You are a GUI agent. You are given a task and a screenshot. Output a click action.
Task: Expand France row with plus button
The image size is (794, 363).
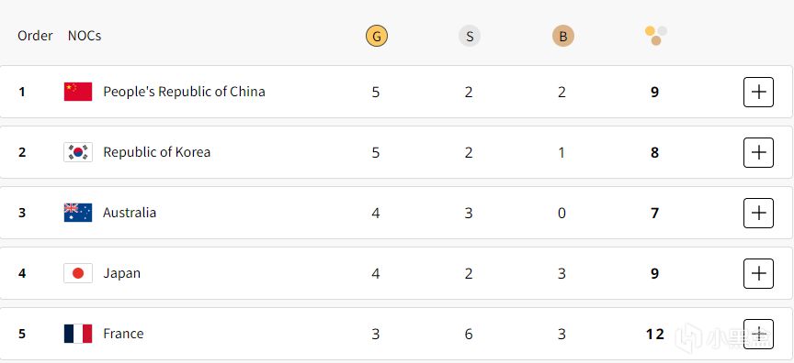[x=758, y=335]
